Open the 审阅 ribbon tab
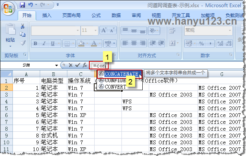The image size is (246, 156). coord(136,16)
